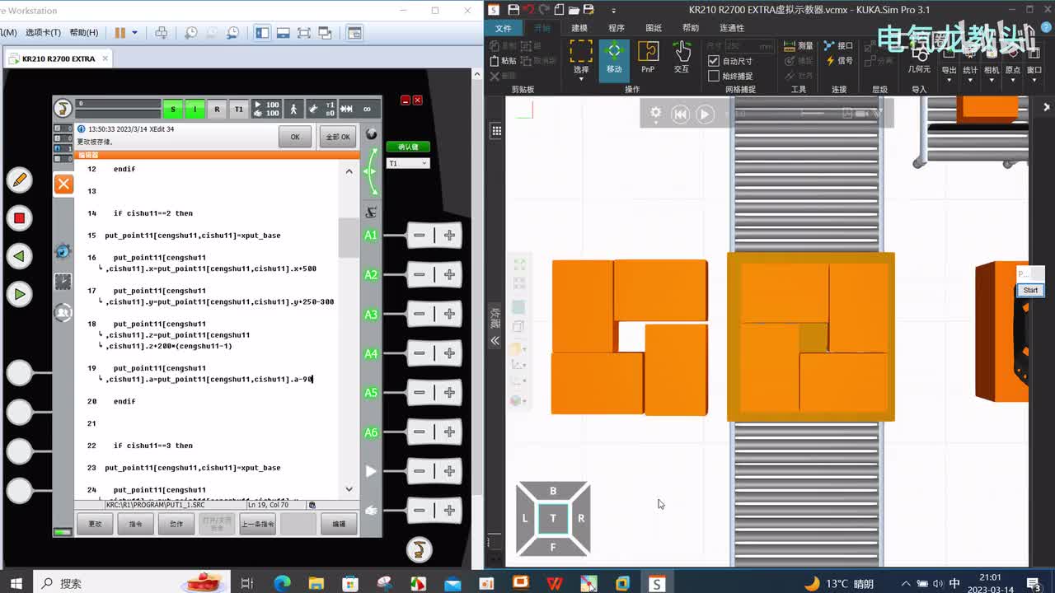Click the plus jog key for A4
This screenshot has height=593, width=1055.
(449, 353)
